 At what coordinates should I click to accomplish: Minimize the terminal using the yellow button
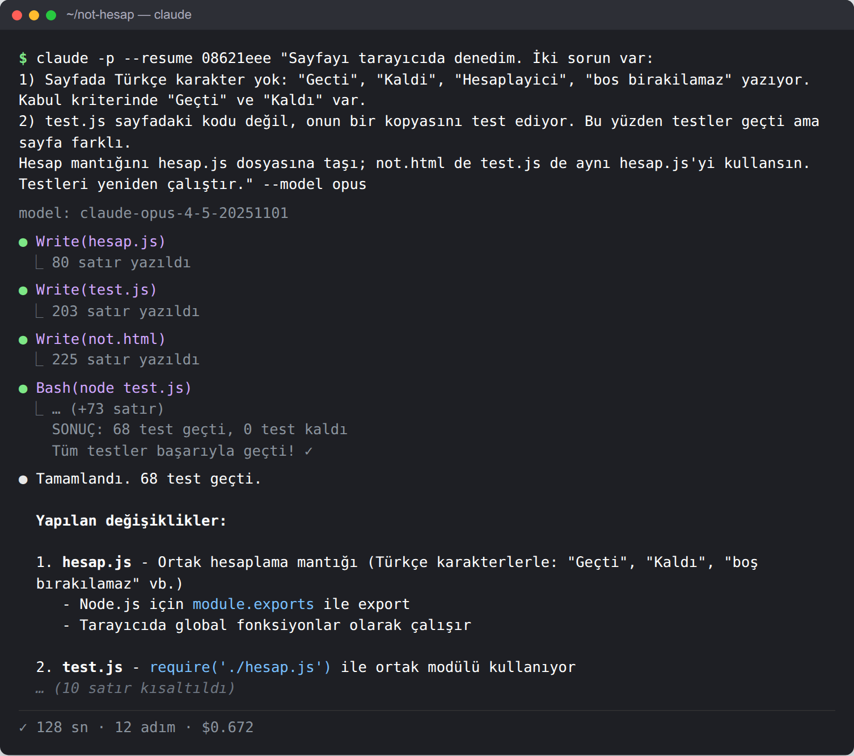[x=34, y=15]
